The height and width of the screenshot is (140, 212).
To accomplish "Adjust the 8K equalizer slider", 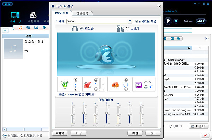I will point(129,114).
